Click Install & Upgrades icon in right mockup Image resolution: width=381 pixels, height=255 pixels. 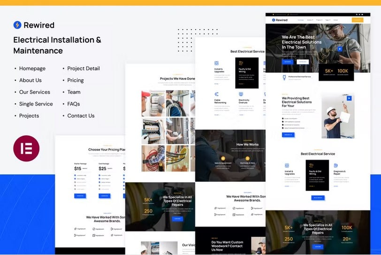(287, 166)
